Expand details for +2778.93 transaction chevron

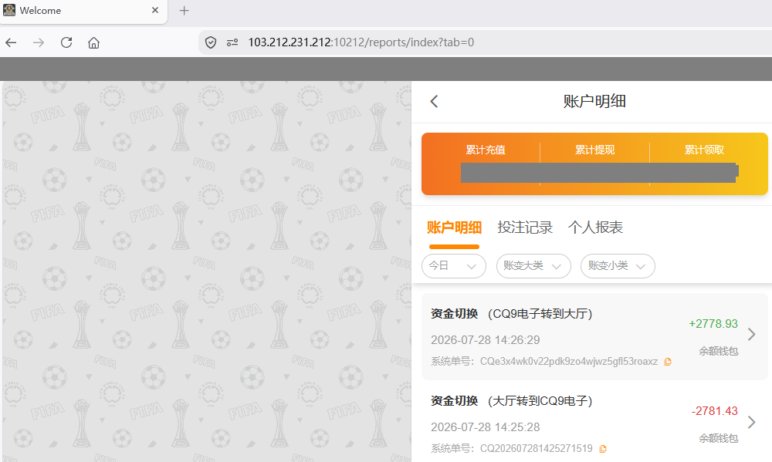[751, 335]
